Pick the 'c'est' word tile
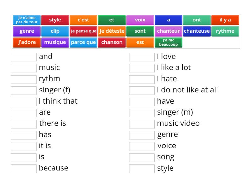The width and height of the screenshot is (252, 189). 83,20
